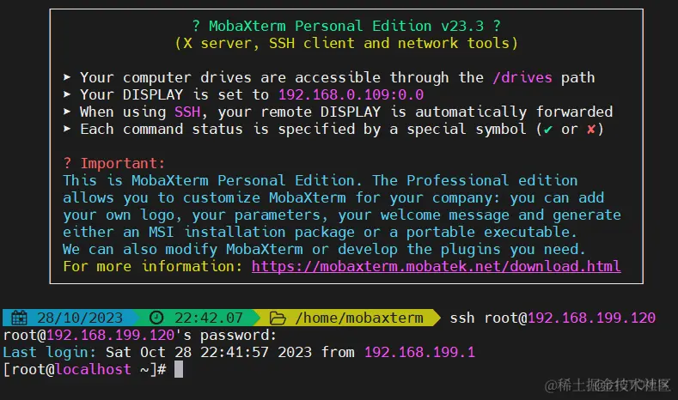Click the terminal cursor block
The width and height of the screenshot is (678, 400).
click(179, 369)
